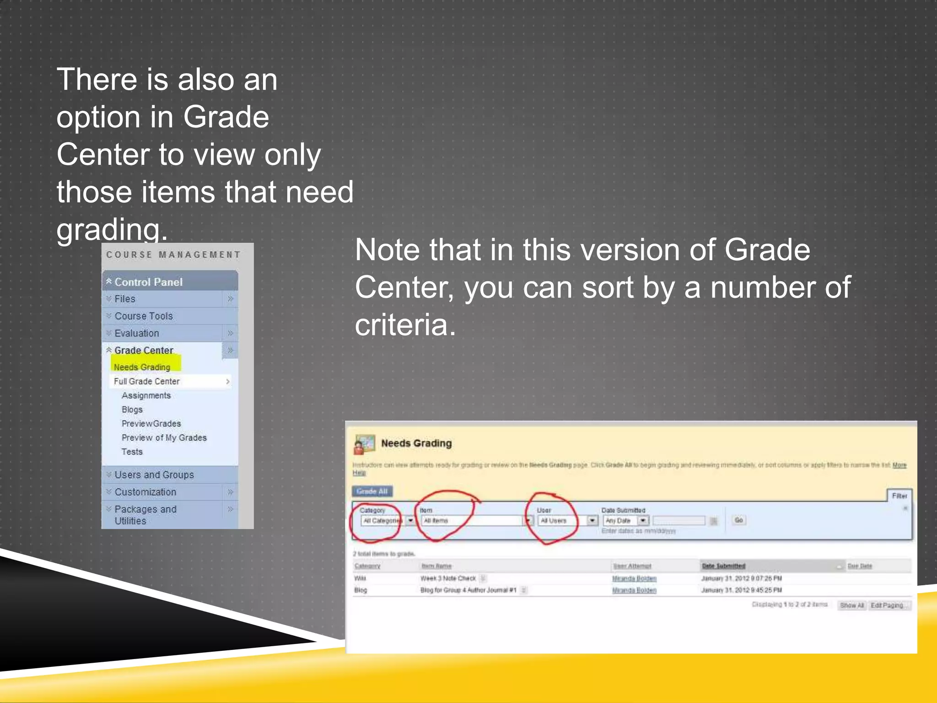
Task: Open the All Users dropdown
Action: point(568,521)
